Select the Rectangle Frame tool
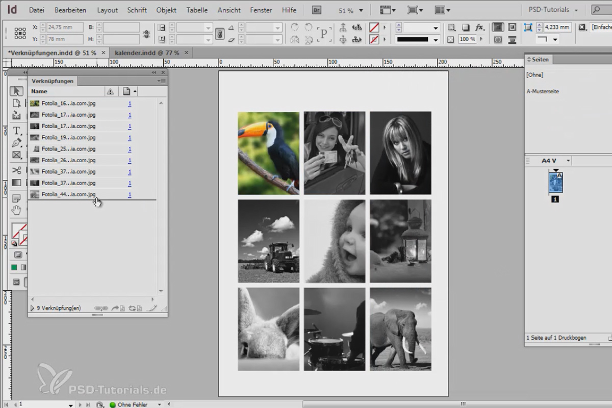 16,155
